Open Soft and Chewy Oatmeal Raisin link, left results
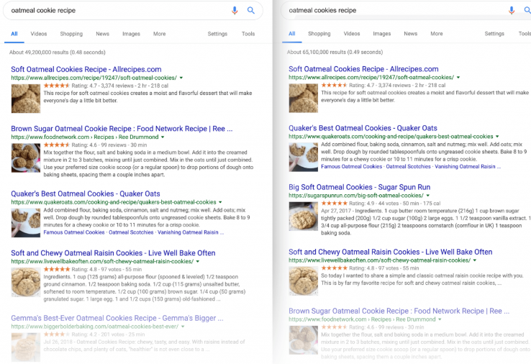Image resolution: width=531 pixels, height=364 pixels. [113, 253]
